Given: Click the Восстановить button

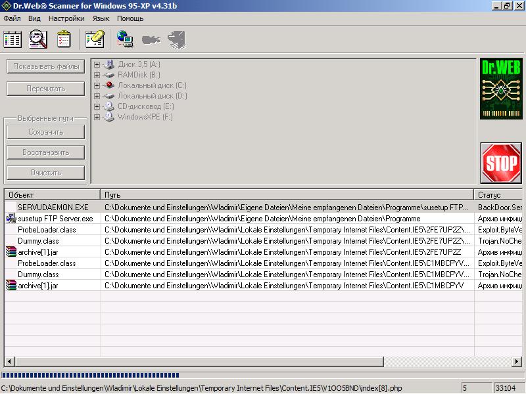Looking at the screenshot, I should click(x=46, y=152).
